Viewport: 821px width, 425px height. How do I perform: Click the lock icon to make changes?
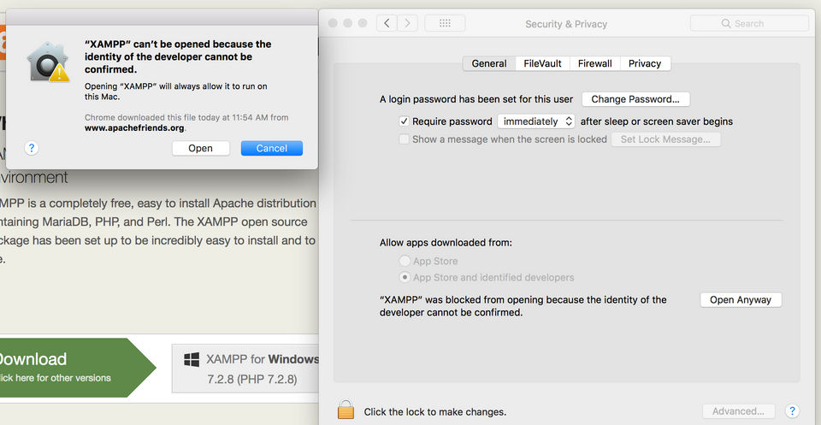coord(346,410)
